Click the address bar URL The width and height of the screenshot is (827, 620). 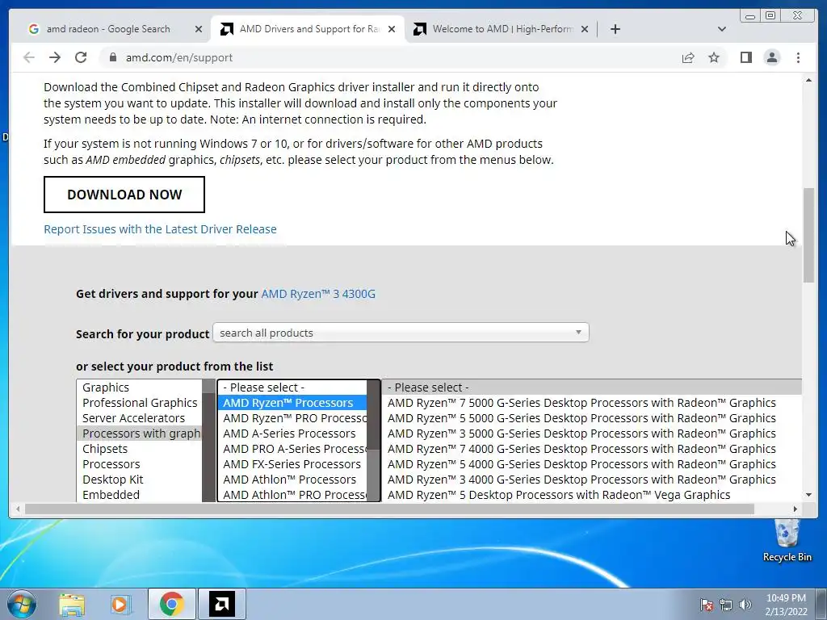click(x=179, y=57)
